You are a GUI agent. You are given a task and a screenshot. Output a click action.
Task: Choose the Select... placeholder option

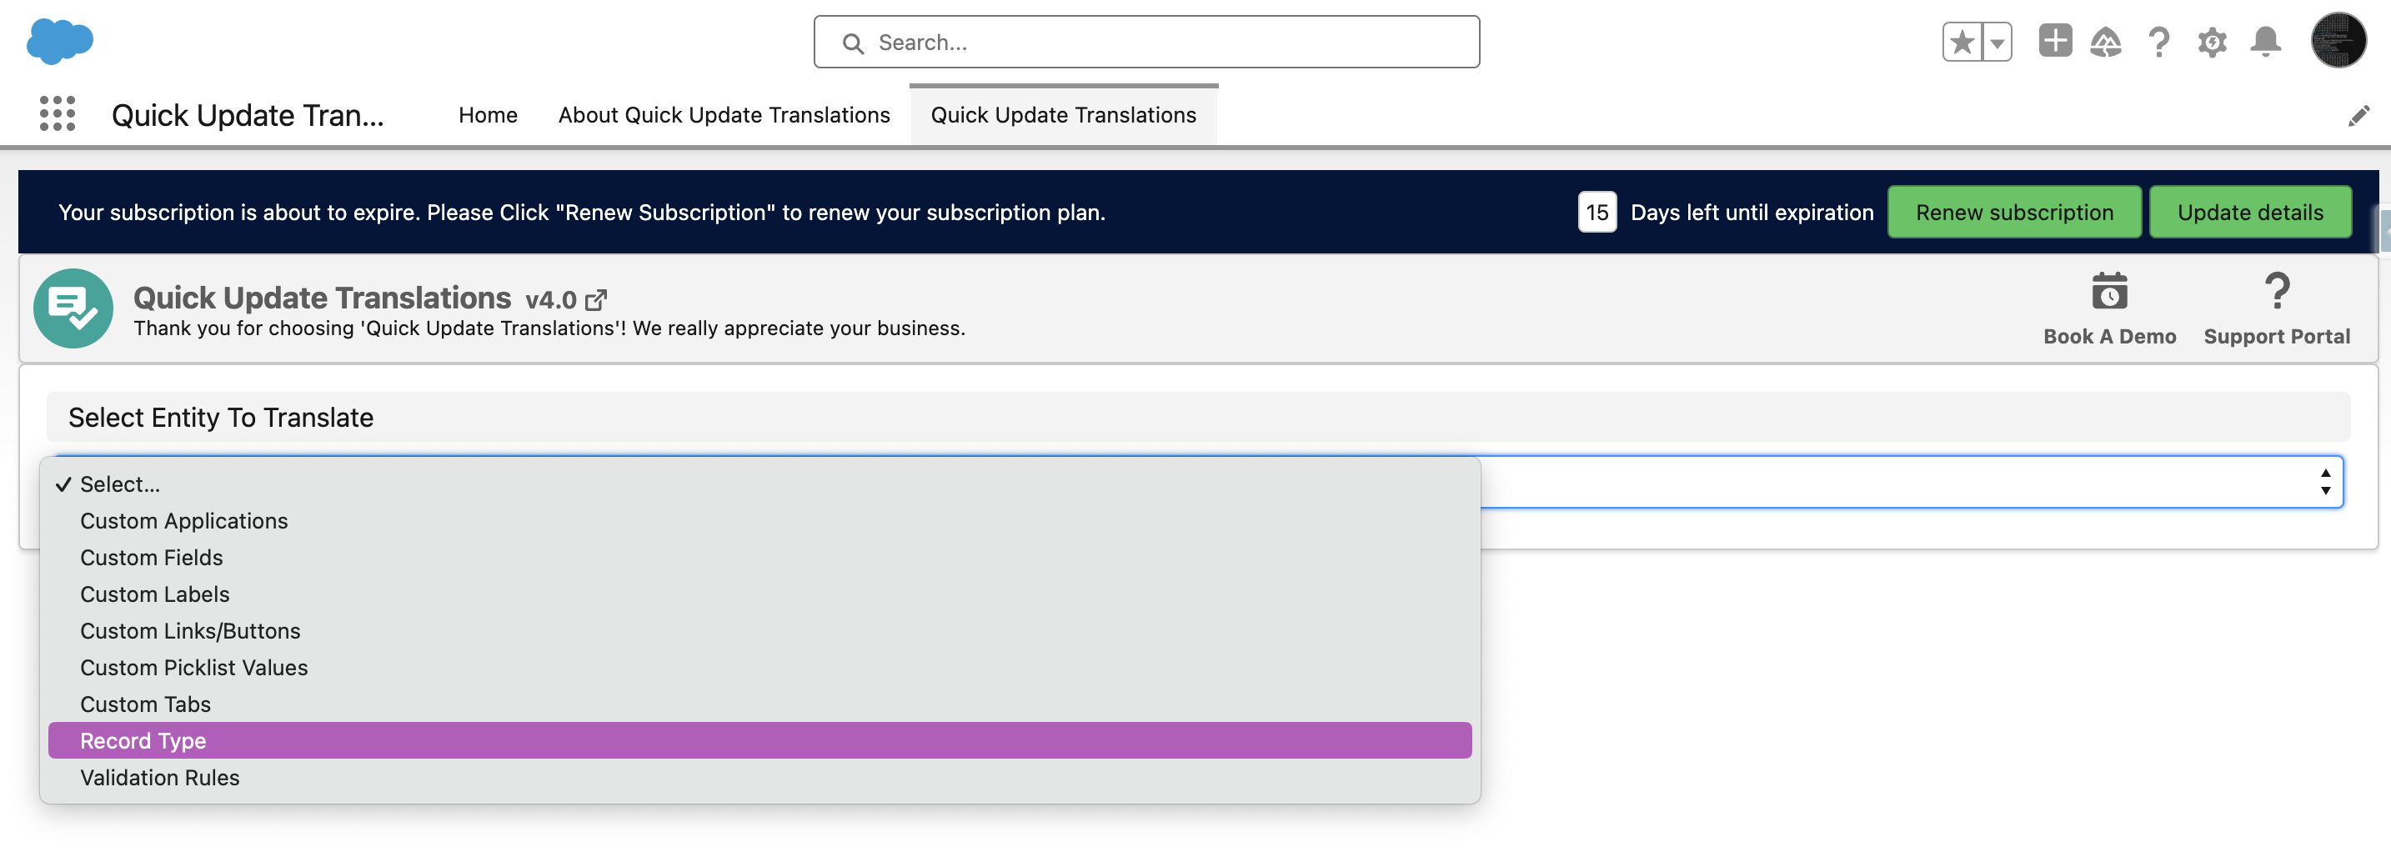click(x=759, y=484)
